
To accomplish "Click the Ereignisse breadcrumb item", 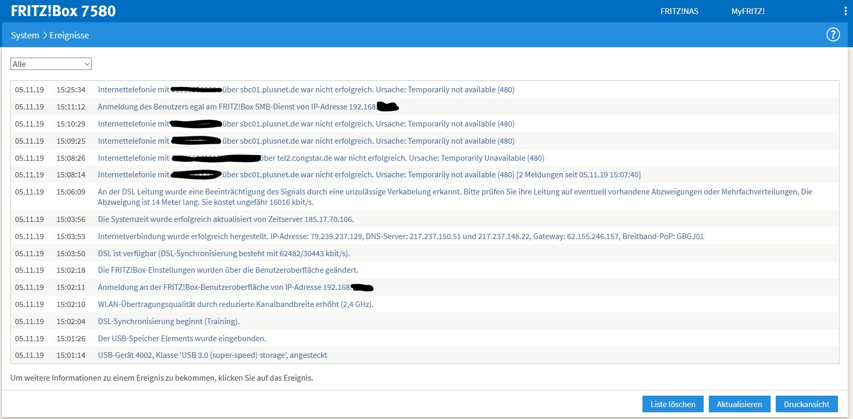I will 69,35.
